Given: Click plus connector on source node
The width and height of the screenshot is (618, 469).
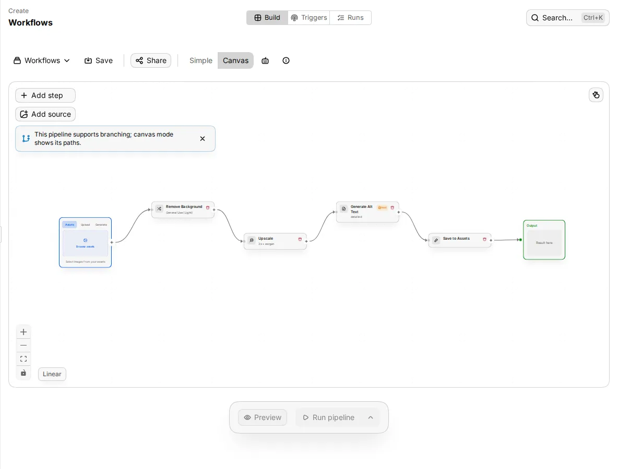Looking at the screenshot, I should pos(112,242).
